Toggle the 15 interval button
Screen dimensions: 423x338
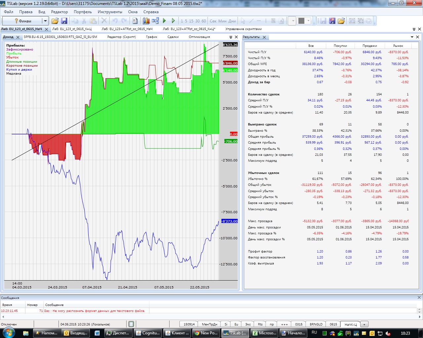(x=191, y=21)
